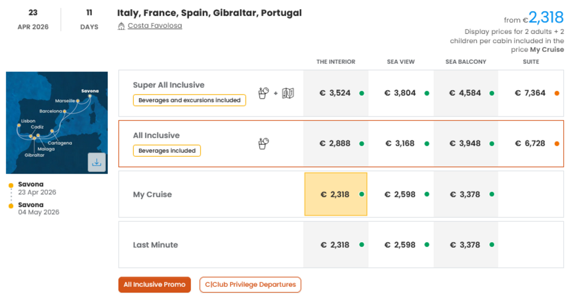Select the Last Minute fare row title
This screenshot has height=298, width=568.
(x=155, y=245)
